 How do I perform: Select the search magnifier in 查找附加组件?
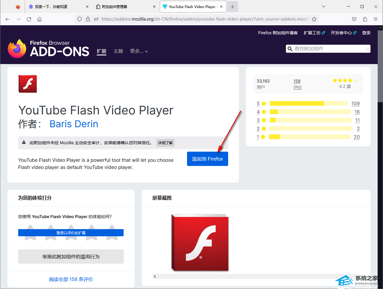pos(290,49)
